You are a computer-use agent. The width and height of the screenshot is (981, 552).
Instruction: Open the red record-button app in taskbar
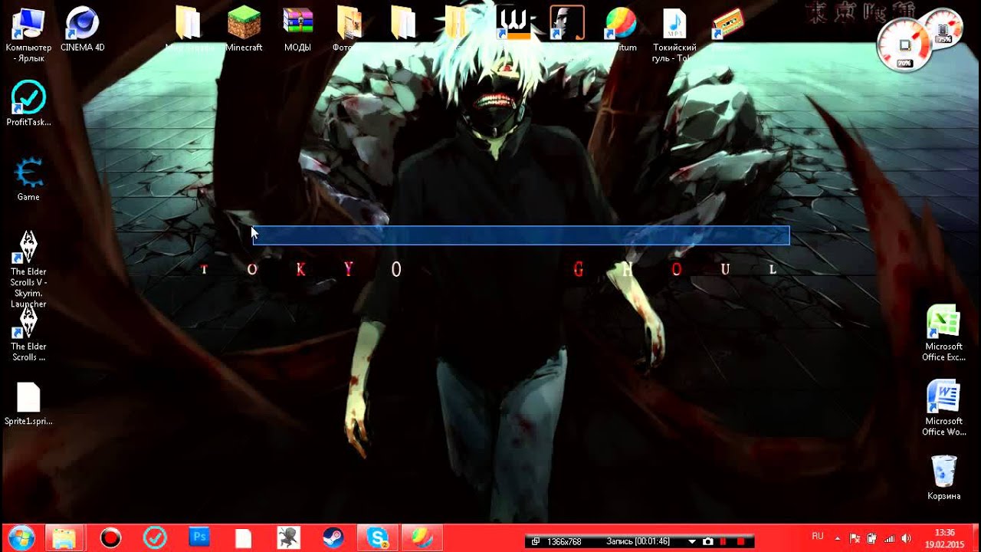[111, 538]
